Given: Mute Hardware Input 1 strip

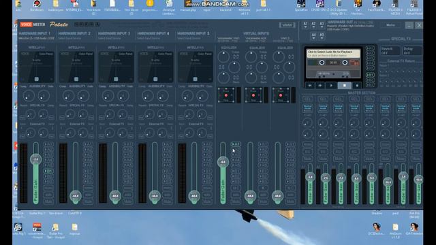Looking at the screenshot, I should (48, 201).
